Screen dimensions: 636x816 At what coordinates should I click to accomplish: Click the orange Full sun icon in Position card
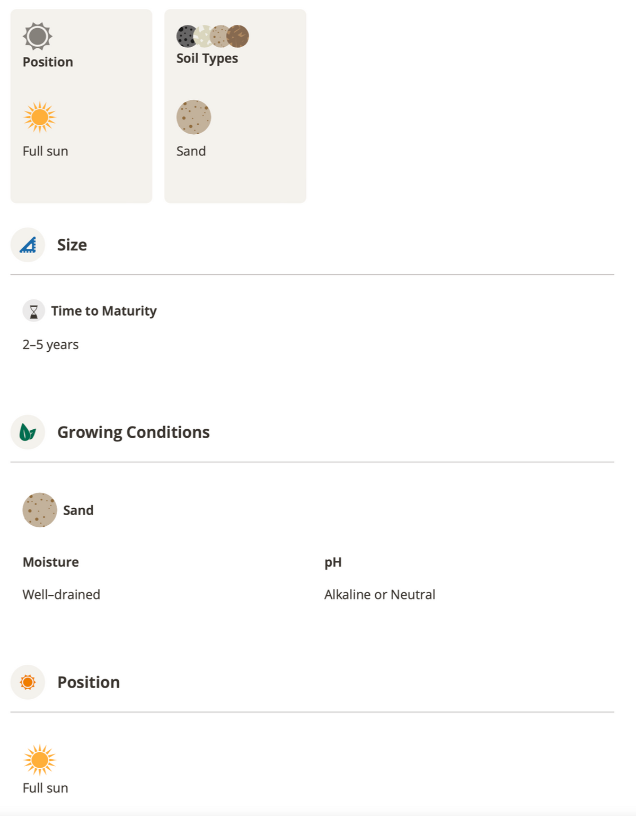(40, 117)
